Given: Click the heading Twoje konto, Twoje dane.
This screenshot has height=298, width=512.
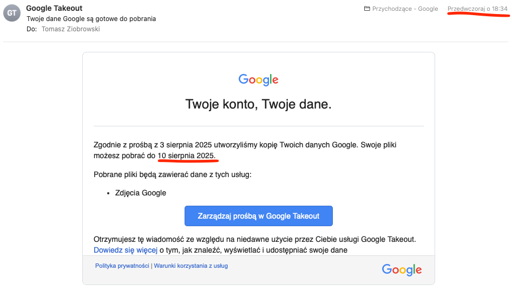Looking at the screenshot, I should click(259, 104).
